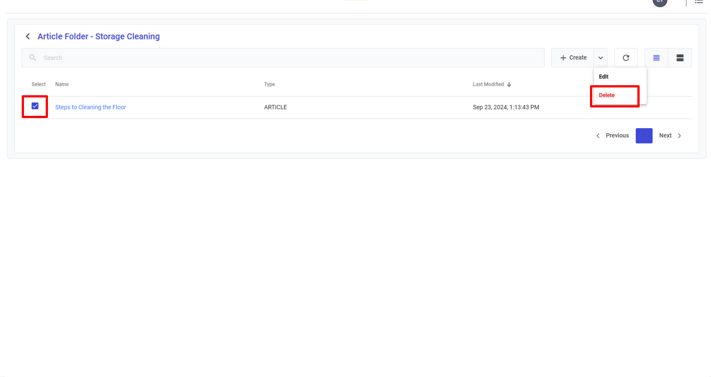
Task: Refresh the article list
Action: [x=626, y=58]
